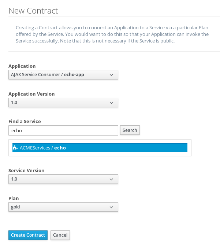Click the Search button
The image size is (220, 248).
tap(130, 130)
